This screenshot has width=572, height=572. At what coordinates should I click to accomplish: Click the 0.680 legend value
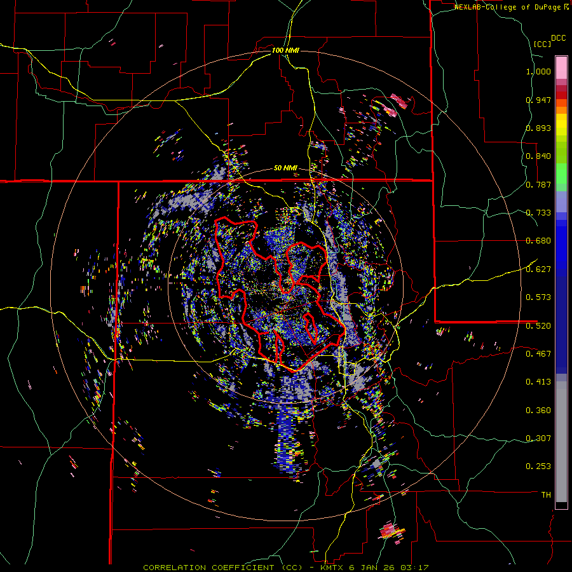click(538, 241)
